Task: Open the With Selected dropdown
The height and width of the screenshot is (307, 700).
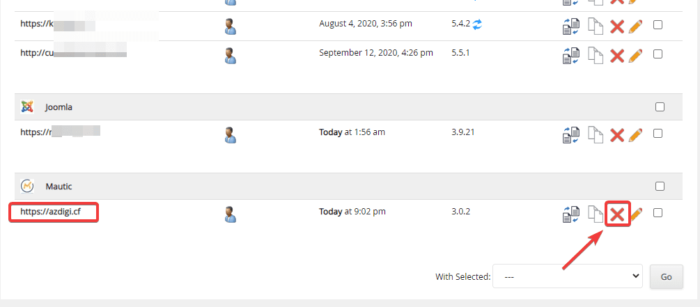Action: tap(567, 276)
